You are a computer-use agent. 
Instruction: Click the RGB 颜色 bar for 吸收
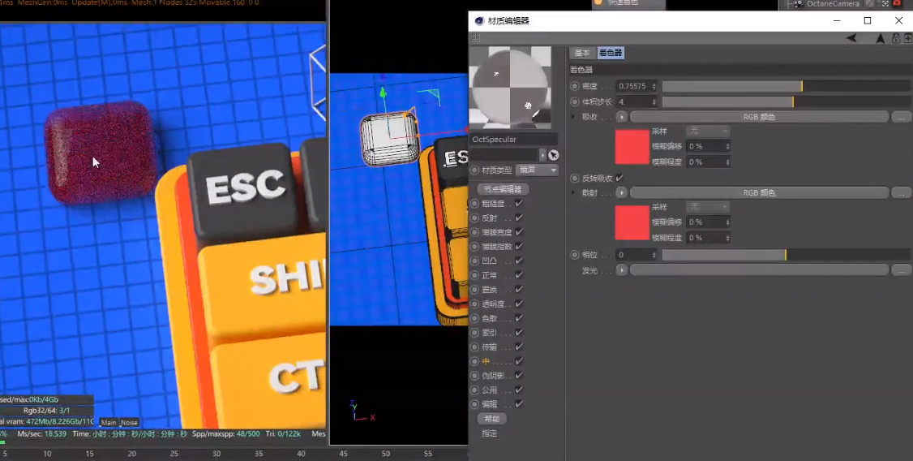point(759,117)
